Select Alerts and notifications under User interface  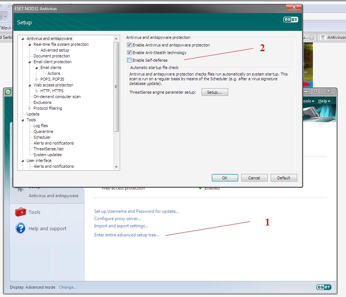(x=53, y=166)
